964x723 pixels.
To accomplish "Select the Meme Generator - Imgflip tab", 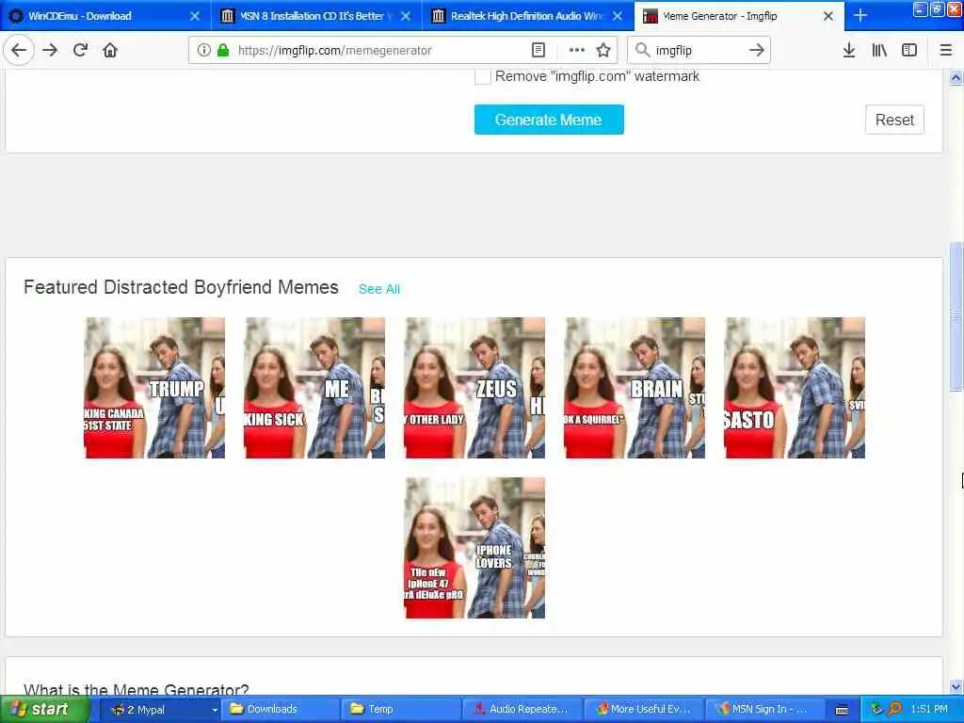I will [x=739, y=16].
